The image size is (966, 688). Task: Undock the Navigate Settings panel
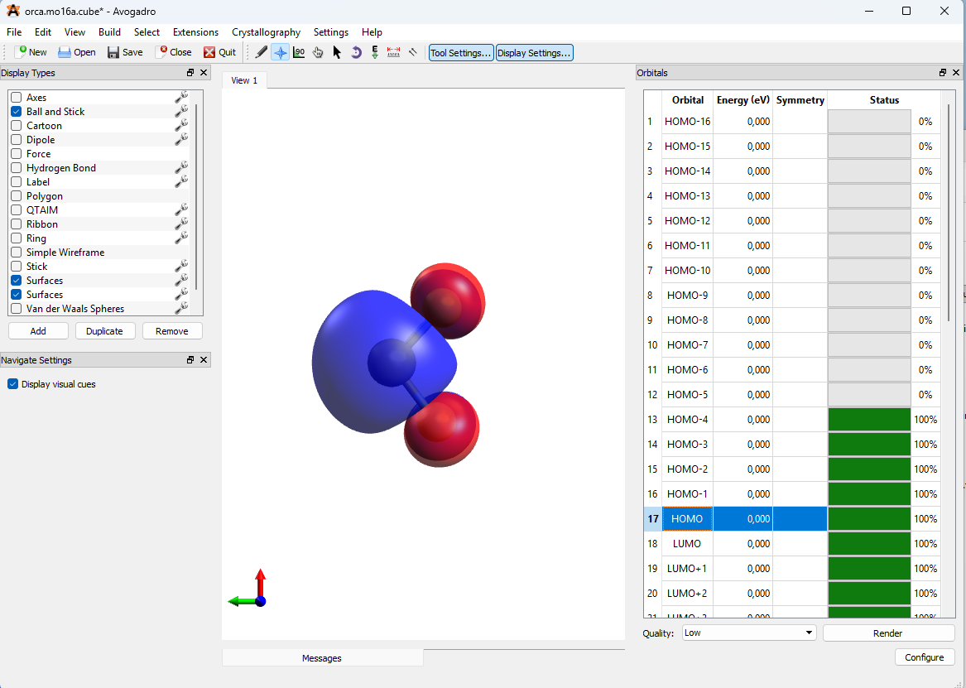click(190, 360)
